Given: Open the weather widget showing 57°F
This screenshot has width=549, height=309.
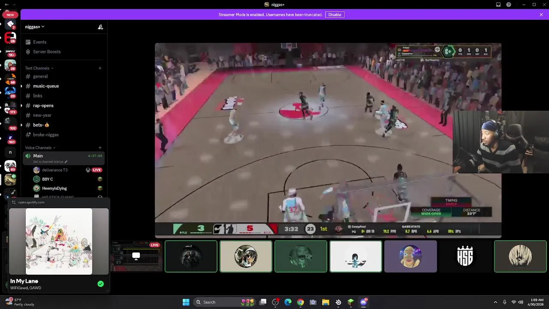Looking at the screenshot, I should click(x=19, y=302).
